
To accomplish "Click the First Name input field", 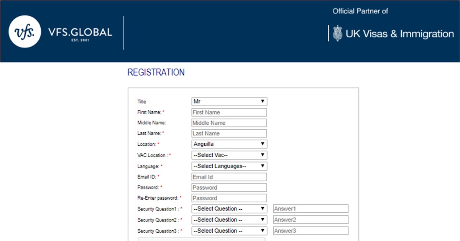I will click(x=229, y=112).
